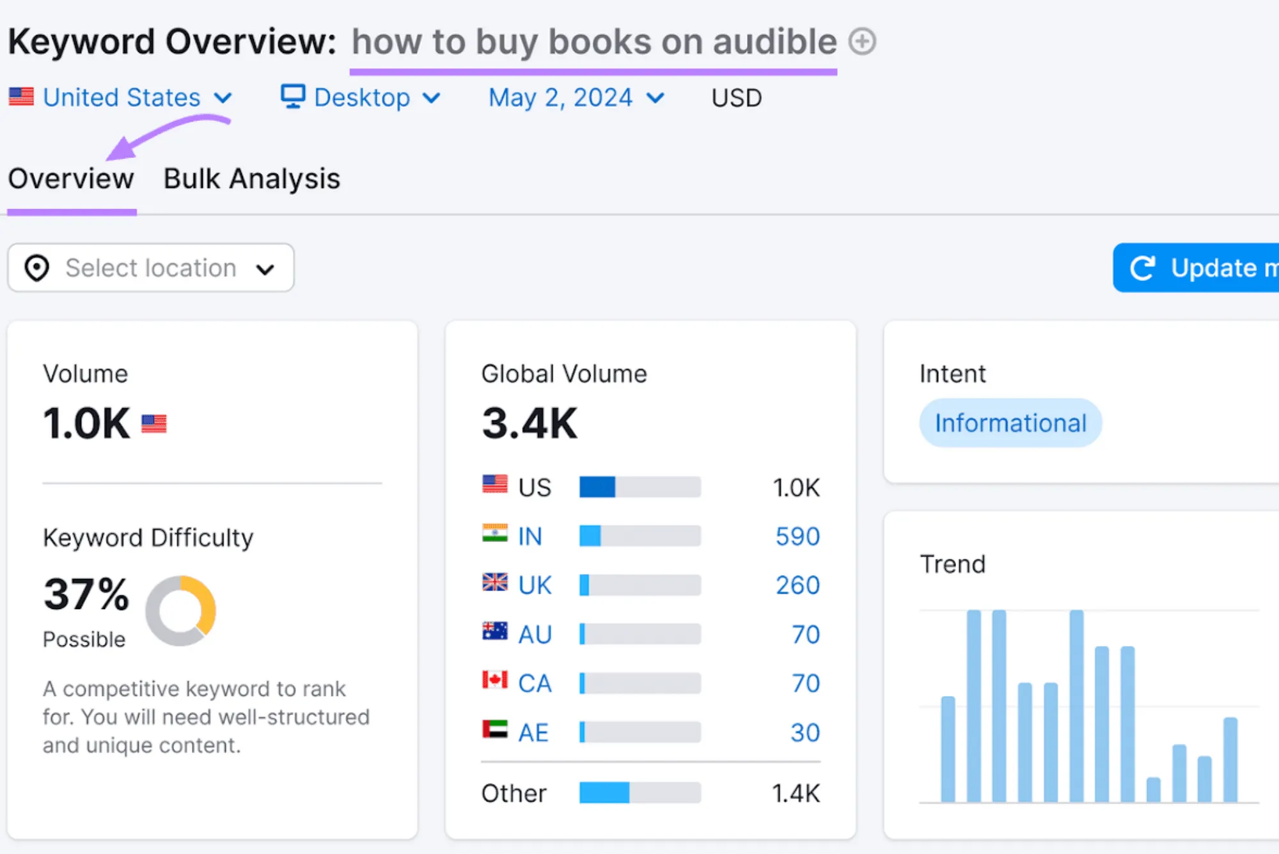Screen dimensions: 1279x854
Task: Click the Other volume bar
Action: (x=640, y=793)
